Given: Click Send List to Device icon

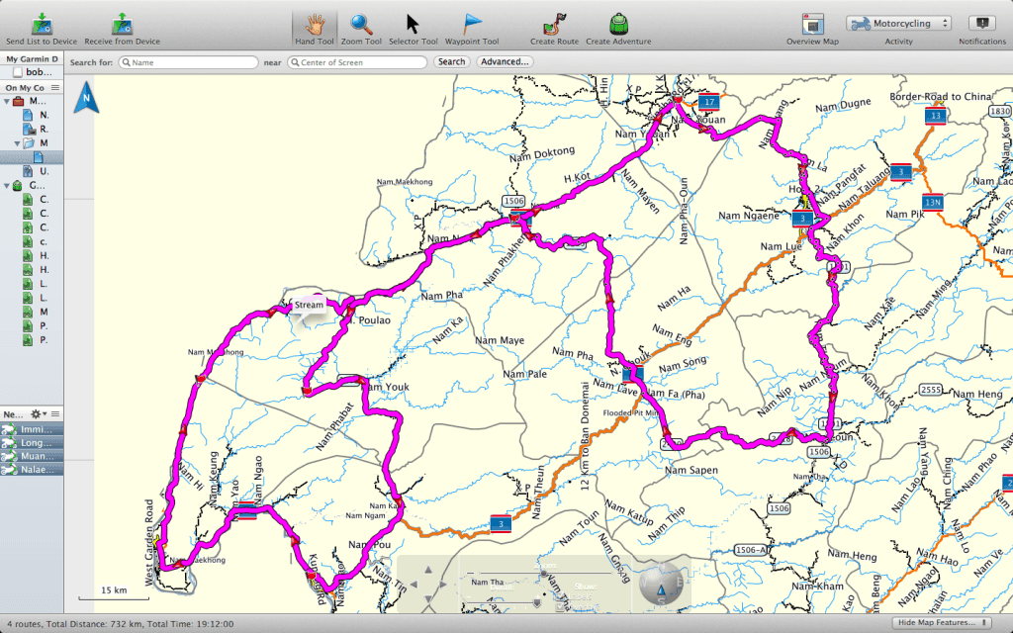Looking at the screenshot, I should click(42, 24).
